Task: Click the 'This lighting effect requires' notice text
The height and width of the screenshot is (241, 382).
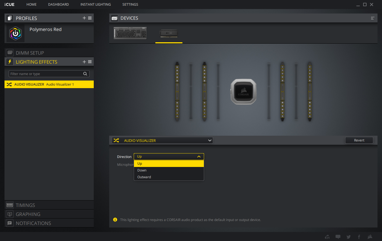Action: pyautogui.click(x=191, y=220)
